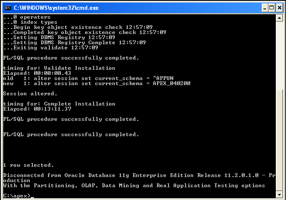286x200 pixels.
Task: Click the vertical scrollbar thumb
Action: [x=279, y=140]
